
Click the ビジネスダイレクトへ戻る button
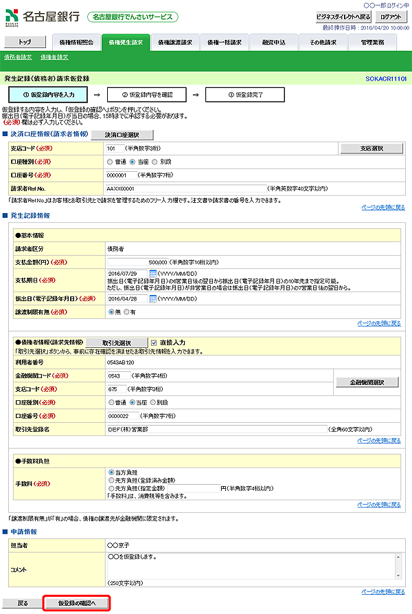[x=343, y=17]
